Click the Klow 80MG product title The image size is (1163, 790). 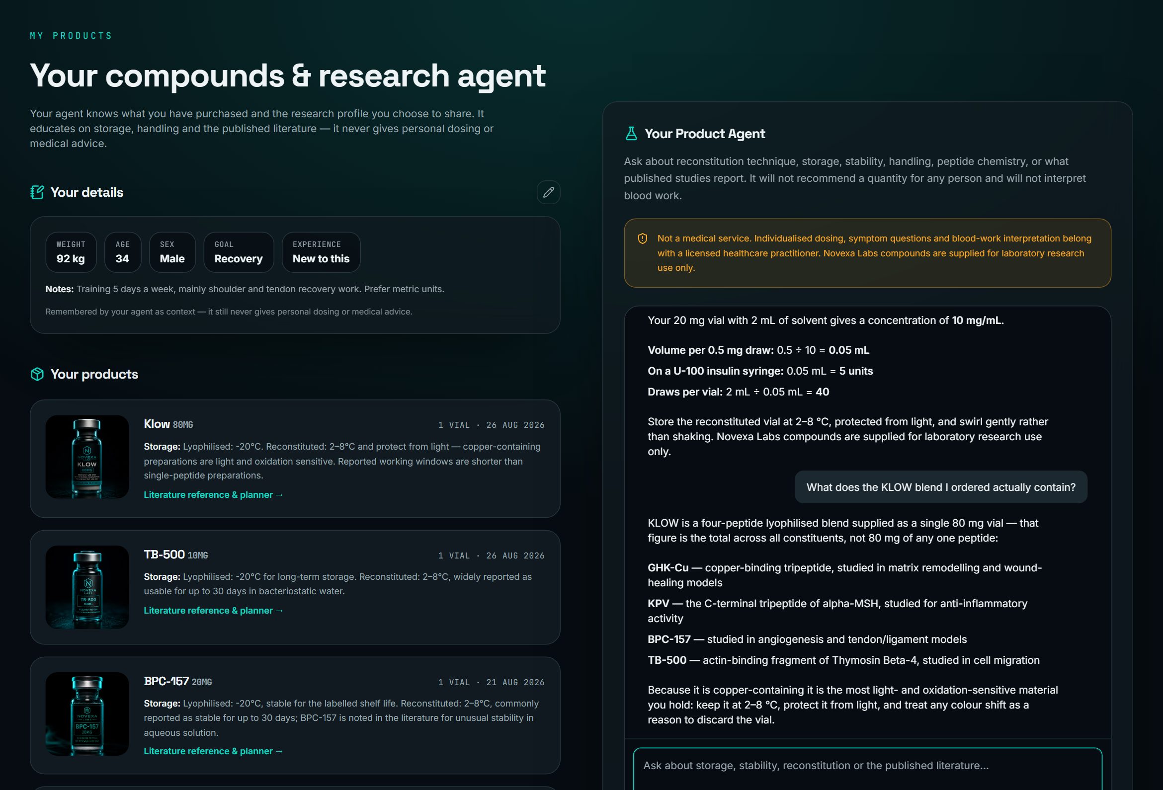pos(168,424)
